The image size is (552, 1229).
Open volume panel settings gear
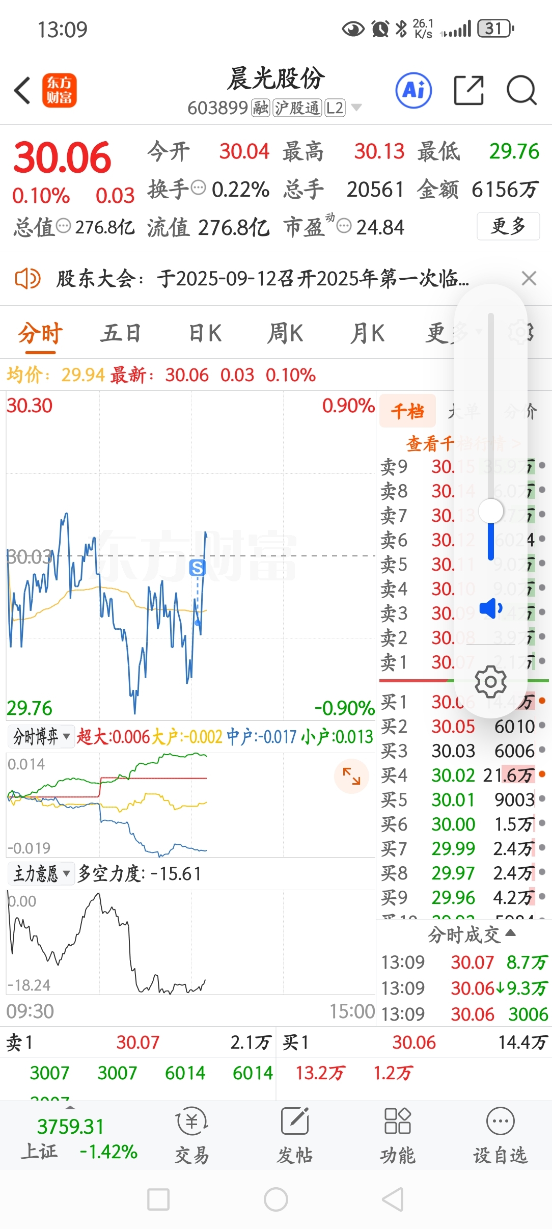tap(490, 681)
